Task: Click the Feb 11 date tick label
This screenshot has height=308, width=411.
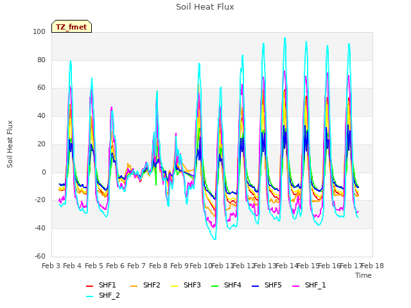Action: pyautogui.click(x=222, y=266)
